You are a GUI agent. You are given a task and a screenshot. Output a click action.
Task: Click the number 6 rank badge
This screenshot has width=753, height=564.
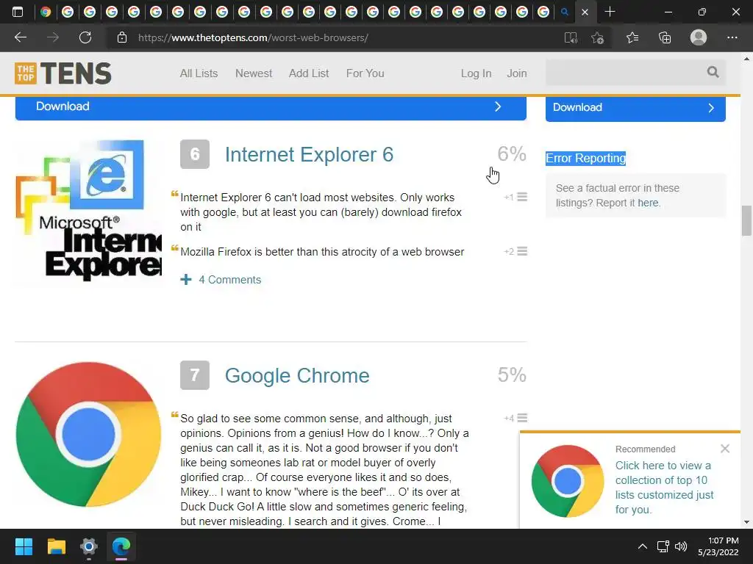coord(194,154)
